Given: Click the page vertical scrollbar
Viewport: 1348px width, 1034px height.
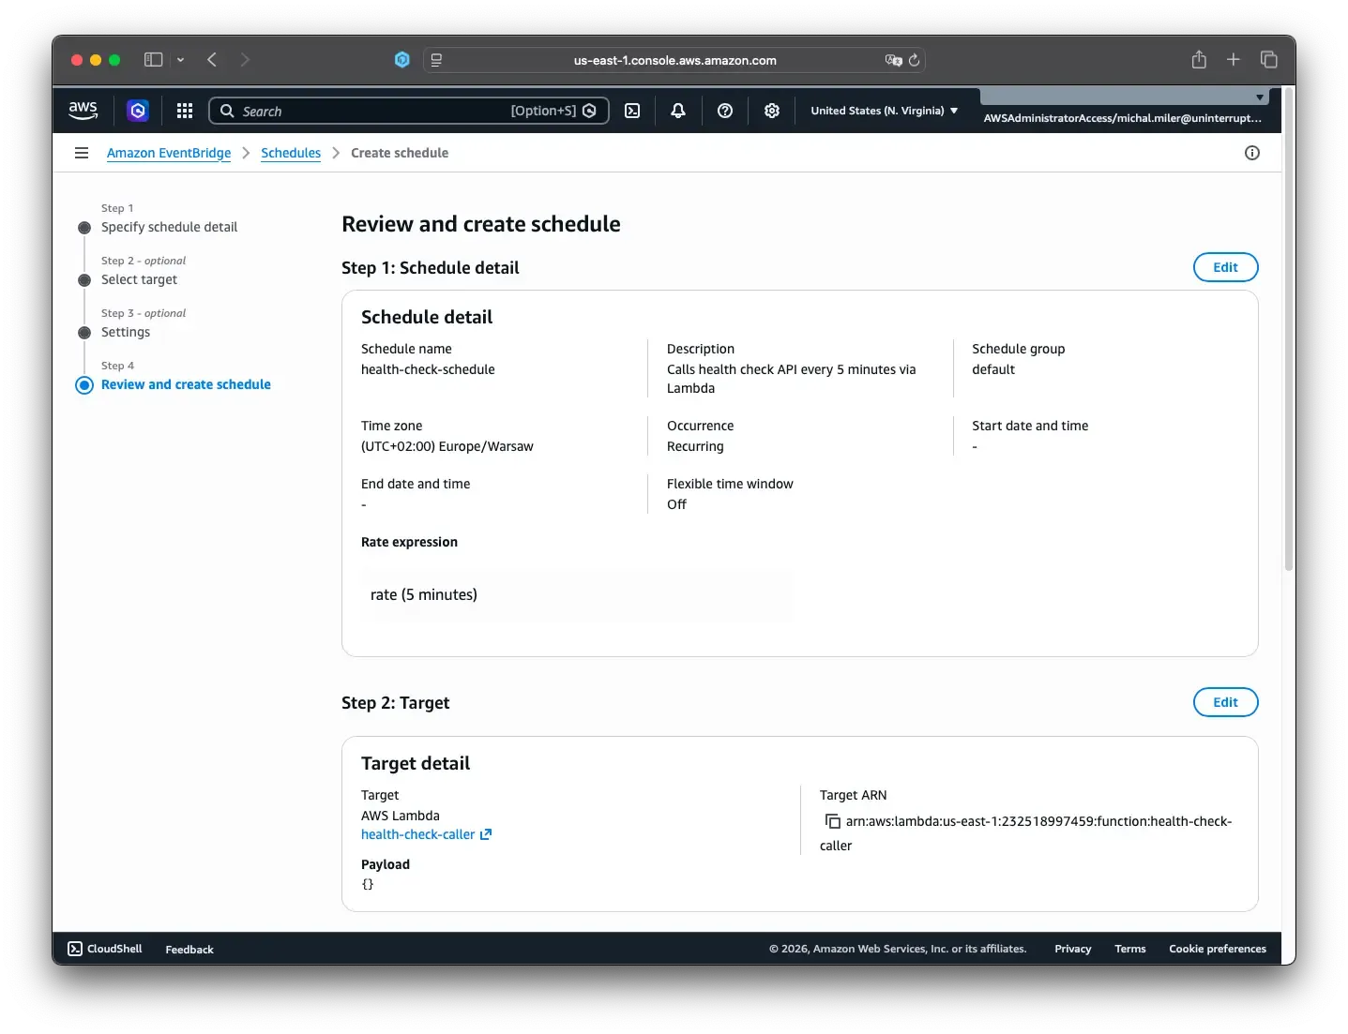Looking at the screenshot, I should click(1289, 328).
